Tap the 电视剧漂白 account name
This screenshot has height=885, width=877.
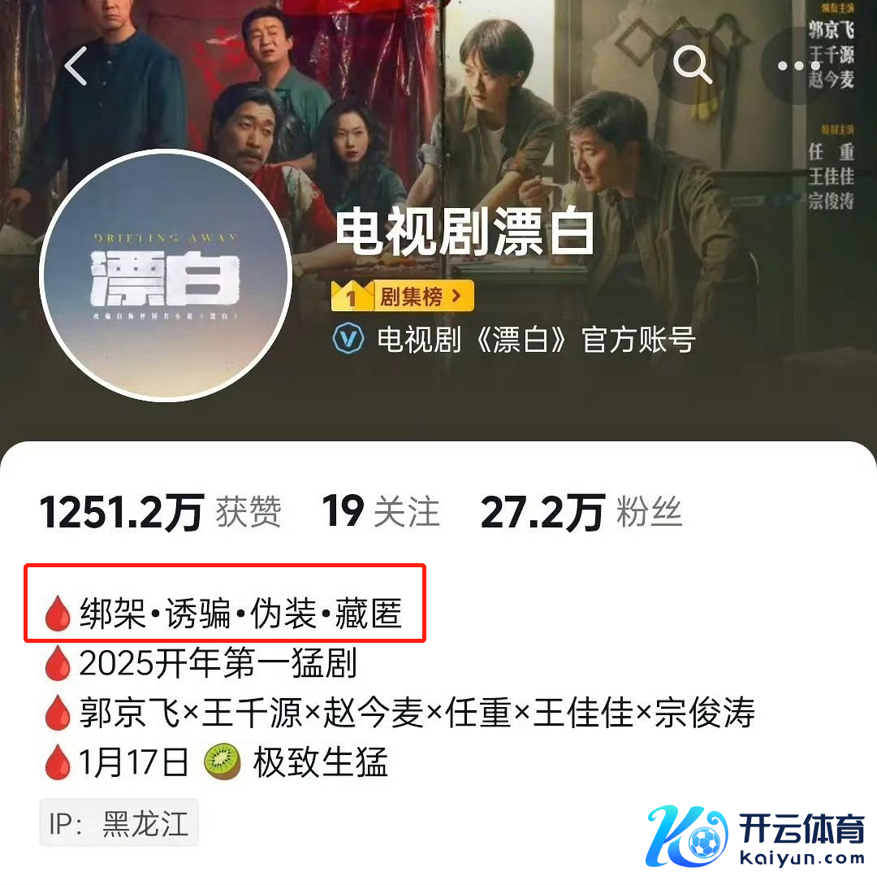(464, 232)
